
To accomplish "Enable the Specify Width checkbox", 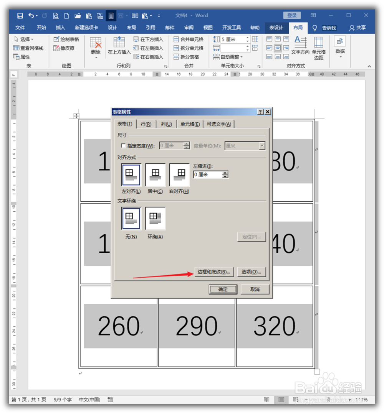I will tap(123, 146).
